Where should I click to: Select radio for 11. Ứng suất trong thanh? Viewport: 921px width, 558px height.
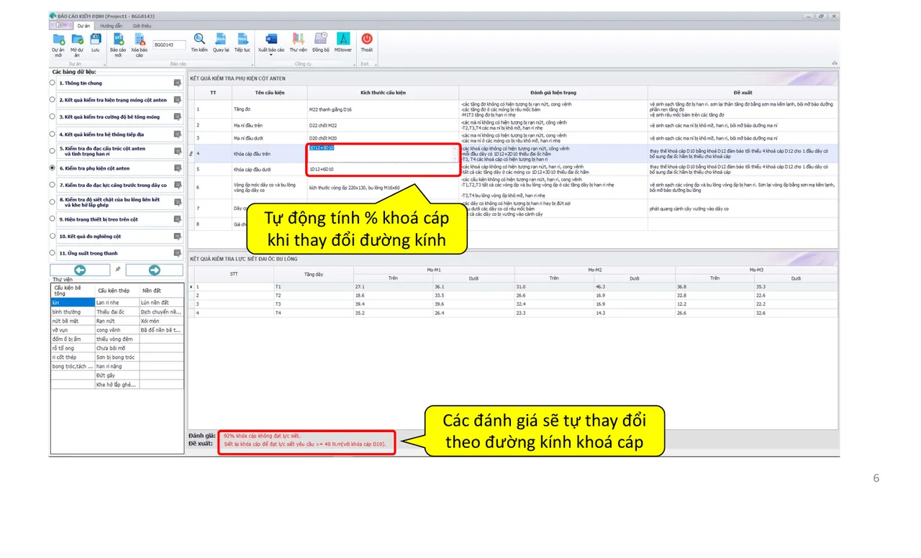point(53,253)
